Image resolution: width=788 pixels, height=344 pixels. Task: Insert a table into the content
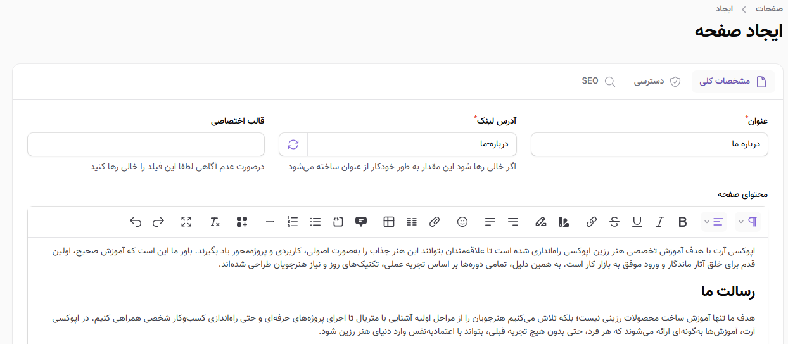coord(389,222)
